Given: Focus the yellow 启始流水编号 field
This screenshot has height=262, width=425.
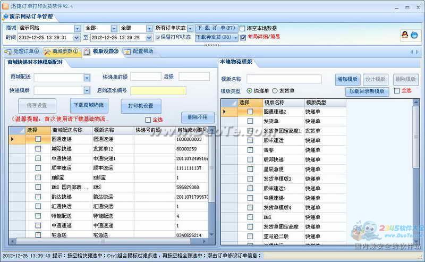Looking at the screenshot, I should click(x=158, y=90).
